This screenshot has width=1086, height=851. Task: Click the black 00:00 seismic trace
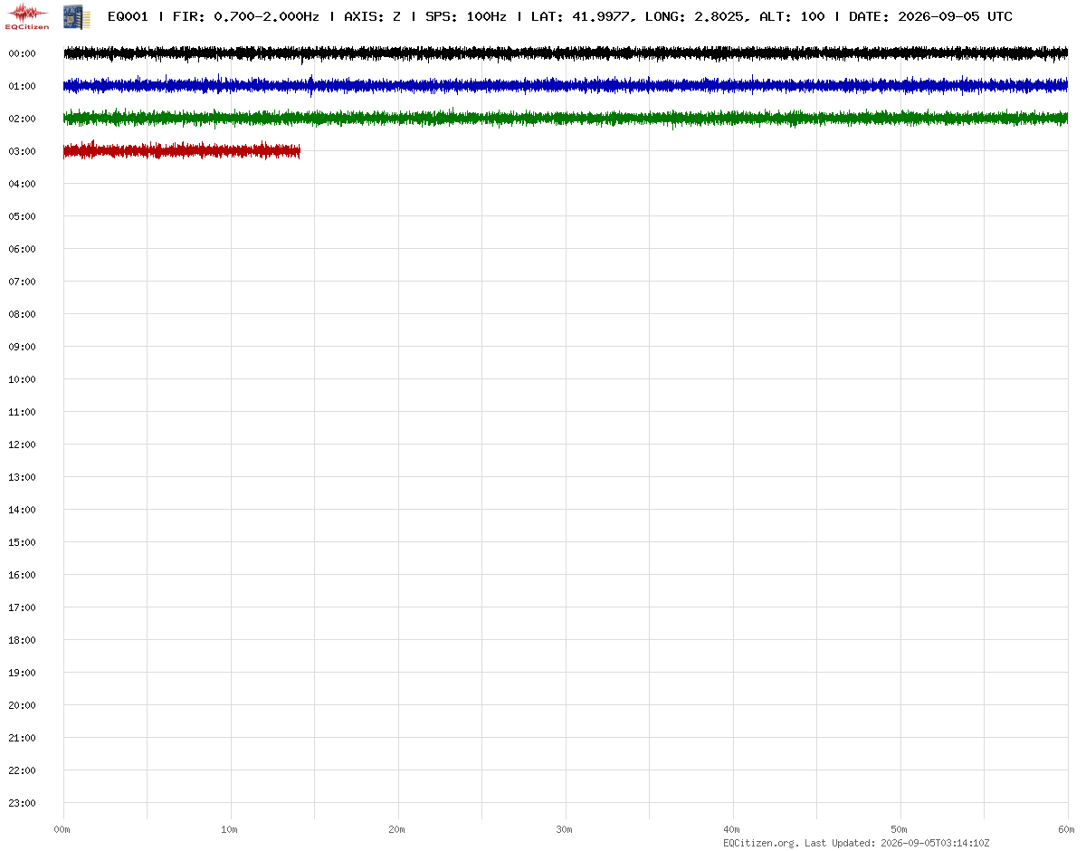(566, 53)
